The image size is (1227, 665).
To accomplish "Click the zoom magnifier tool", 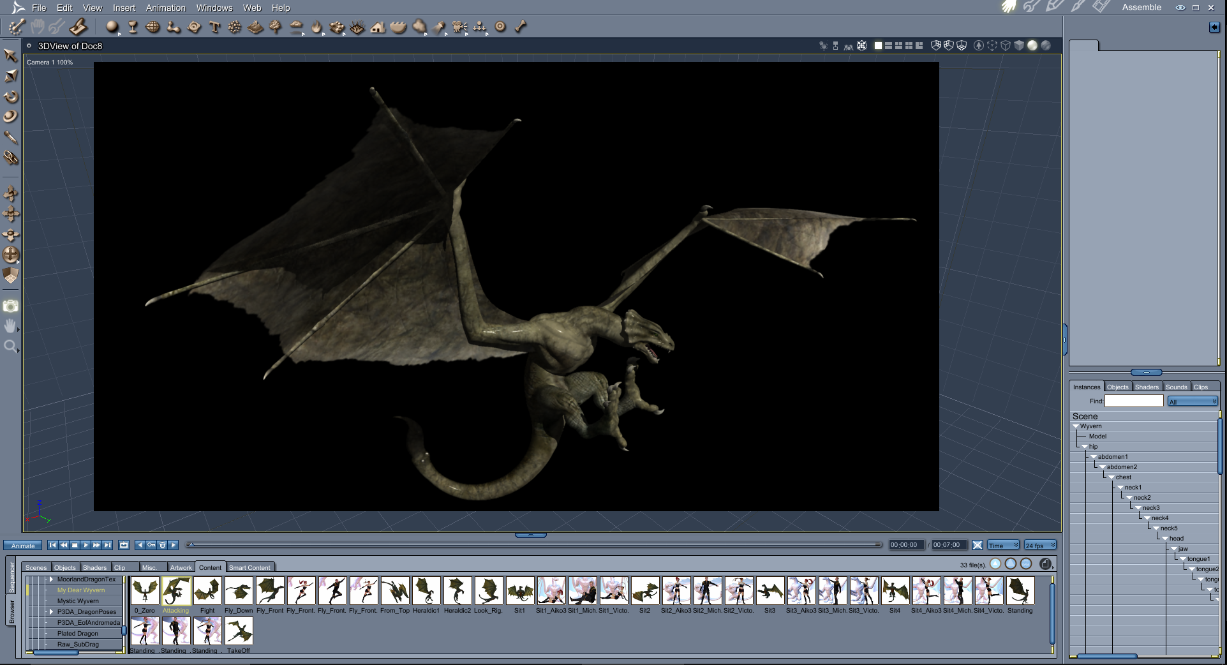I will click(x=10, y=347).
